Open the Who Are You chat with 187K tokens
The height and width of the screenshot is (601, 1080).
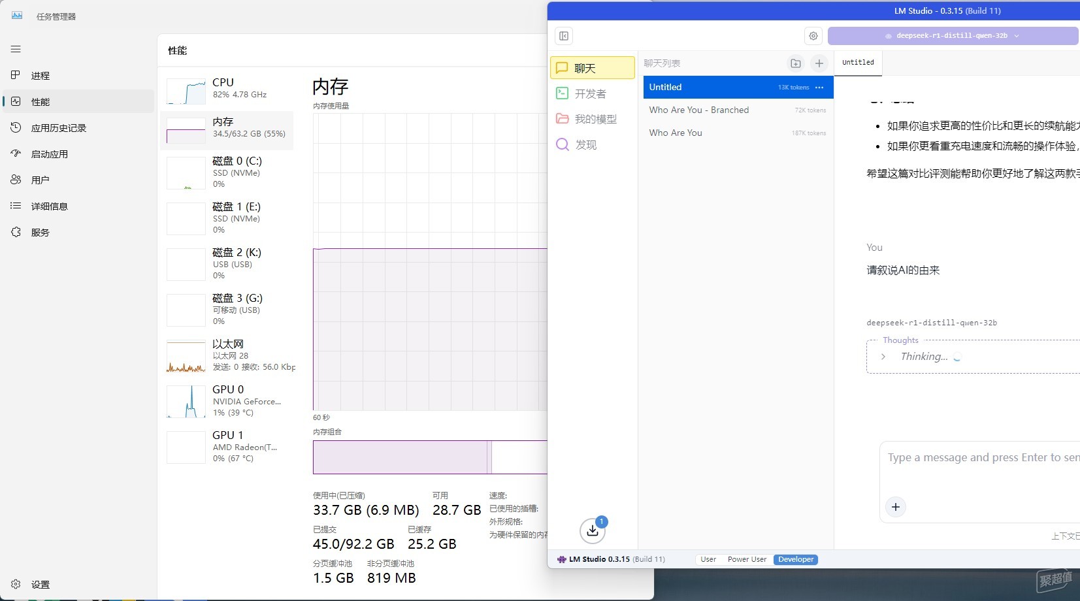[x=738, y=133]
